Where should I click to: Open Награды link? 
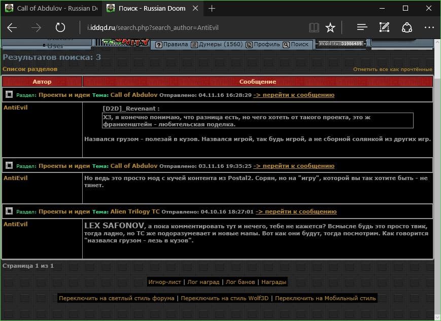[x=274, y=282]
